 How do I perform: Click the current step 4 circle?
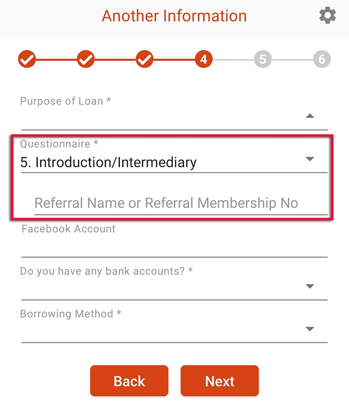click(204, 60)
